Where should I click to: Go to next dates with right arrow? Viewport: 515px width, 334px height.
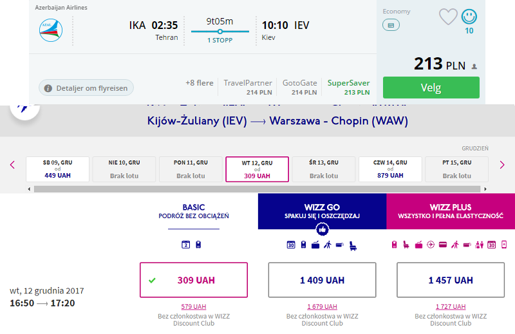click(x=502, y=165)
